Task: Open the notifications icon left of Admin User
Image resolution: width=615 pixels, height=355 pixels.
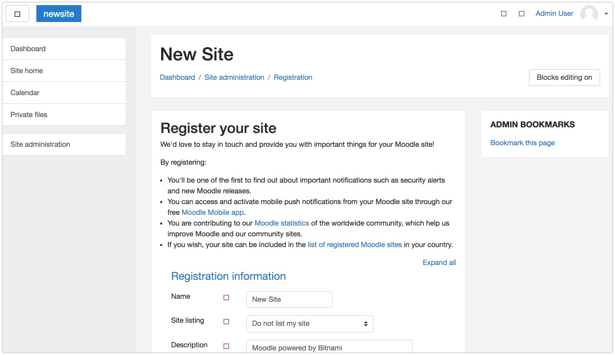Action: point(503,14)
